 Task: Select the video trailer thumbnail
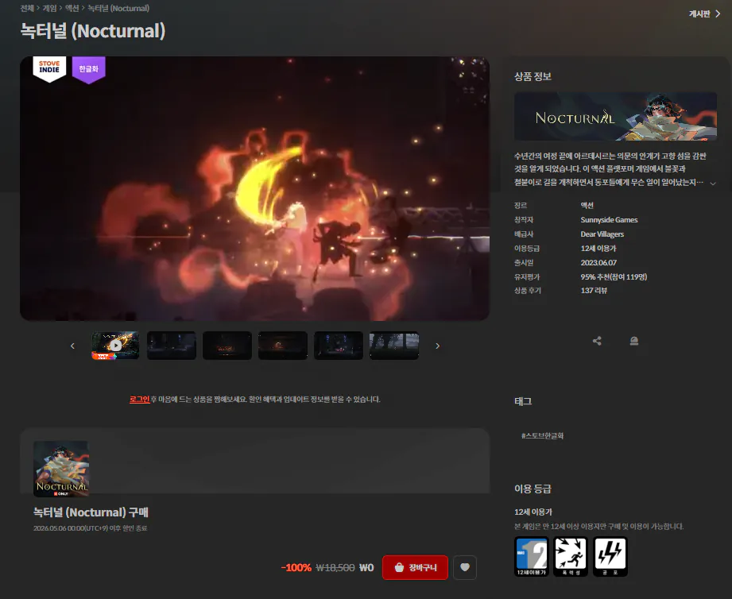tap(115, 346)
